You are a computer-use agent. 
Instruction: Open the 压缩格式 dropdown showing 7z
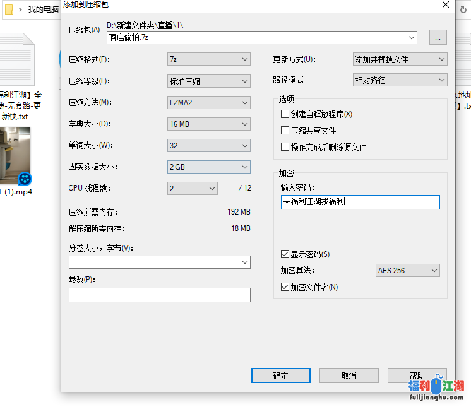[x=208, y=59]
